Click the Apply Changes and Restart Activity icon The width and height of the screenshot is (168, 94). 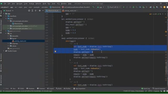click(127, 7)
